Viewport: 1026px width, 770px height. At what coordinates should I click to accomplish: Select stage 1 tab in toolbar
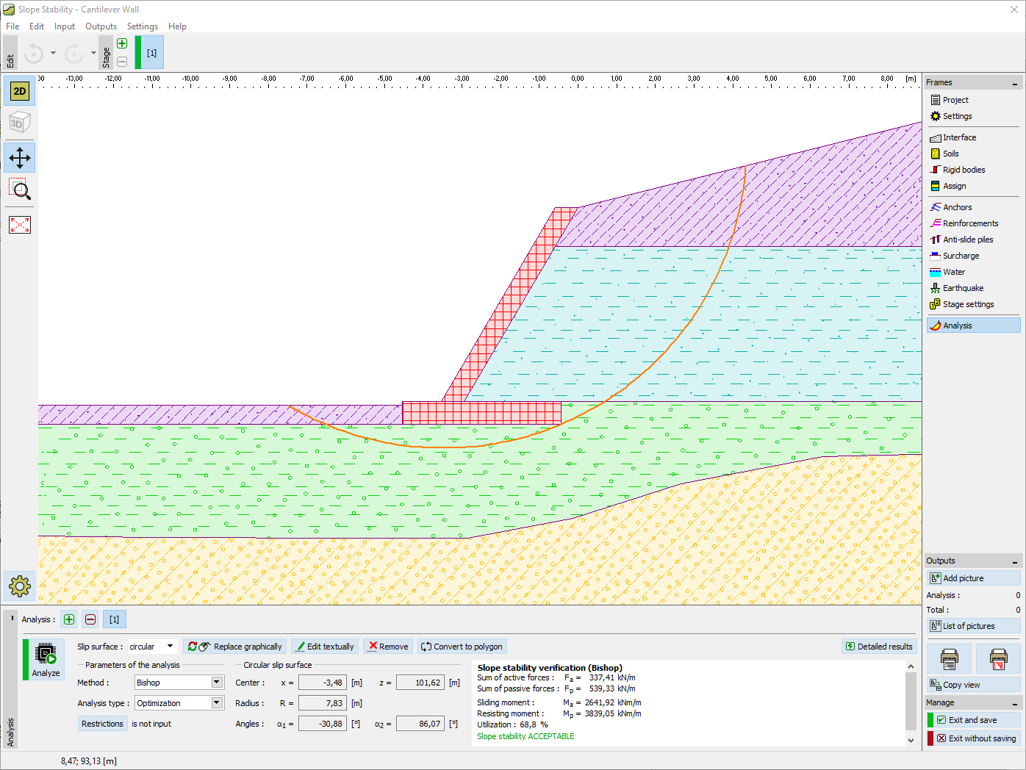click(x=151, y=53)
